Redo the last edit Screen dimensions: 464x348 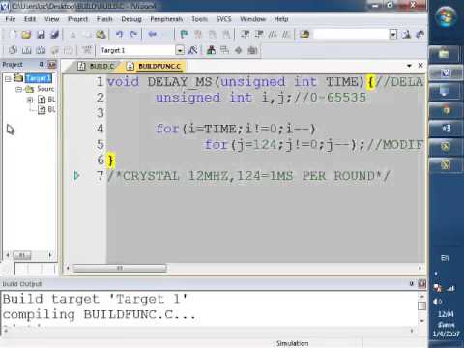coord(133,34)
